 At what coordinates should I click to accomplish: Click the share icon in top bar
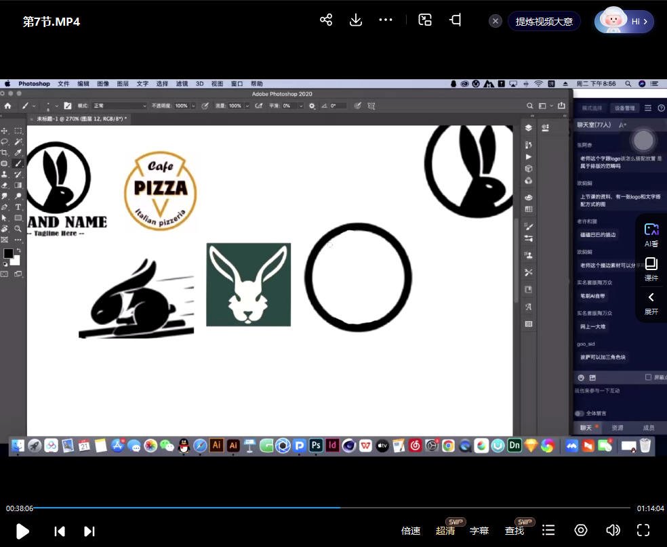click(326, 20)
